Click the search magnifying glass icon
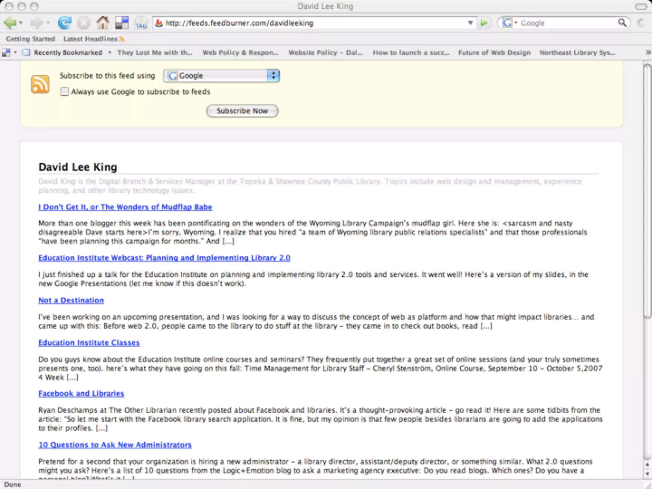Screen dimensions: 652x489 point(622,23)
